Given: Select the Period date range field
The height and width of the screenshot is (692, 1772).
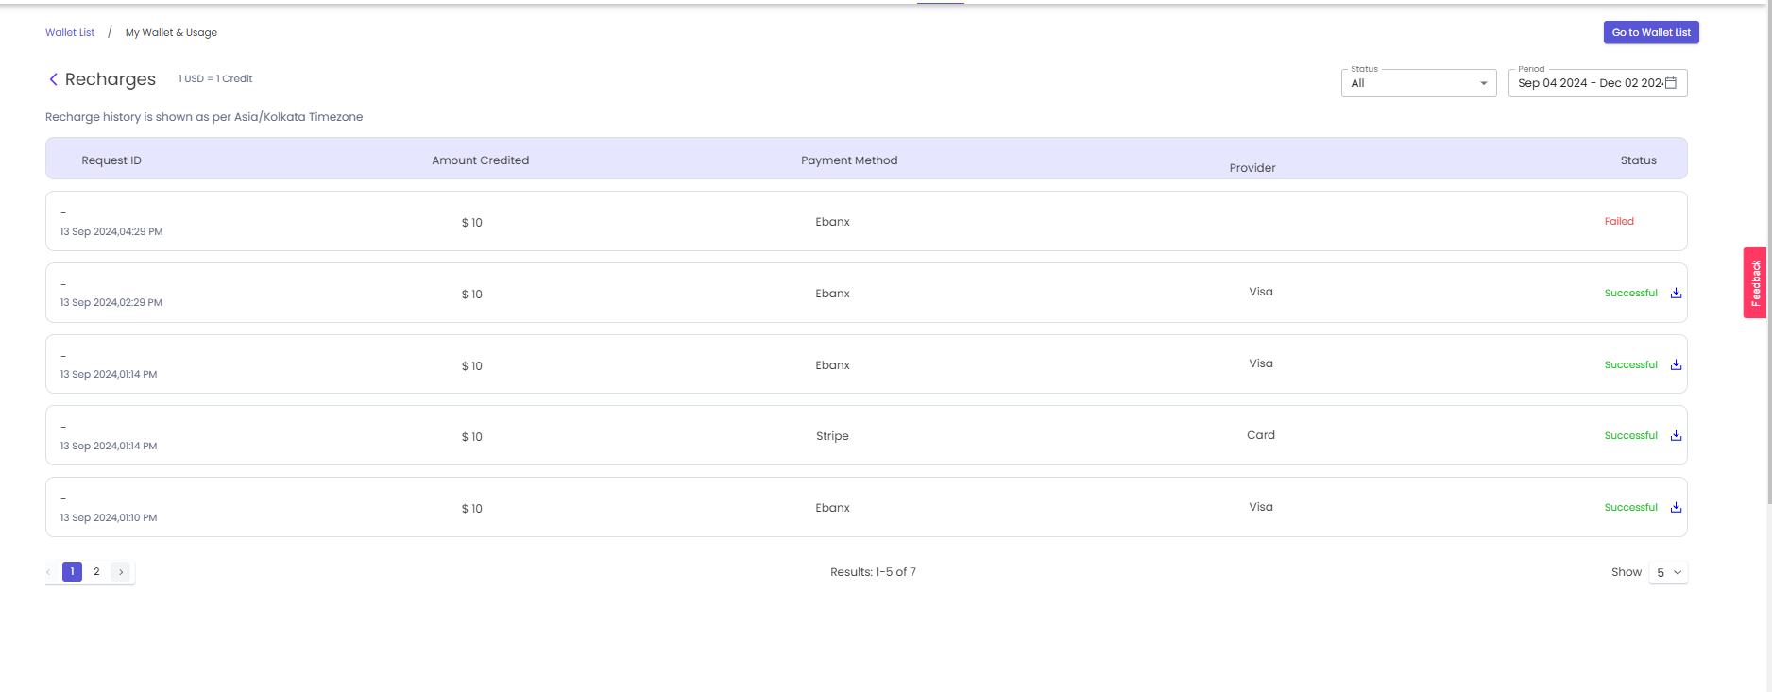Looking at the screenshot, I should click(x=1597, y=83).
